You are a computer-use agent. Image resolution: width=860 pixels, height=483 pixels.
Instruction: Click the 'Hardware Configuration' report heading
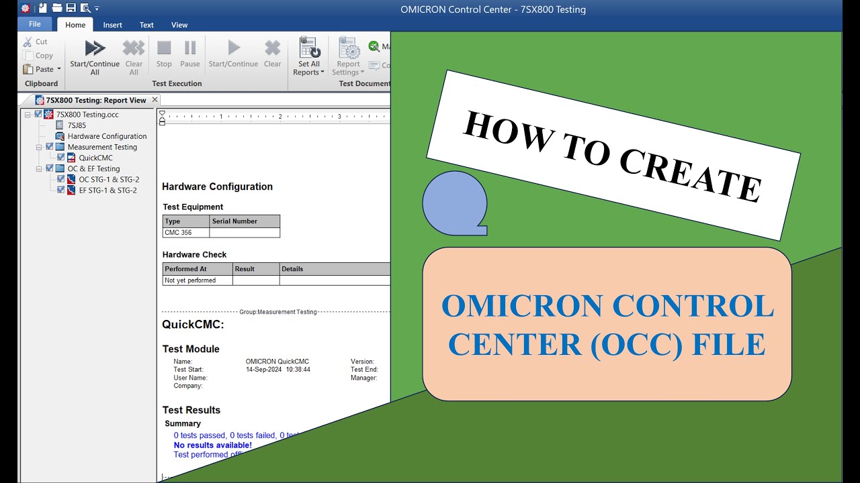218,186
